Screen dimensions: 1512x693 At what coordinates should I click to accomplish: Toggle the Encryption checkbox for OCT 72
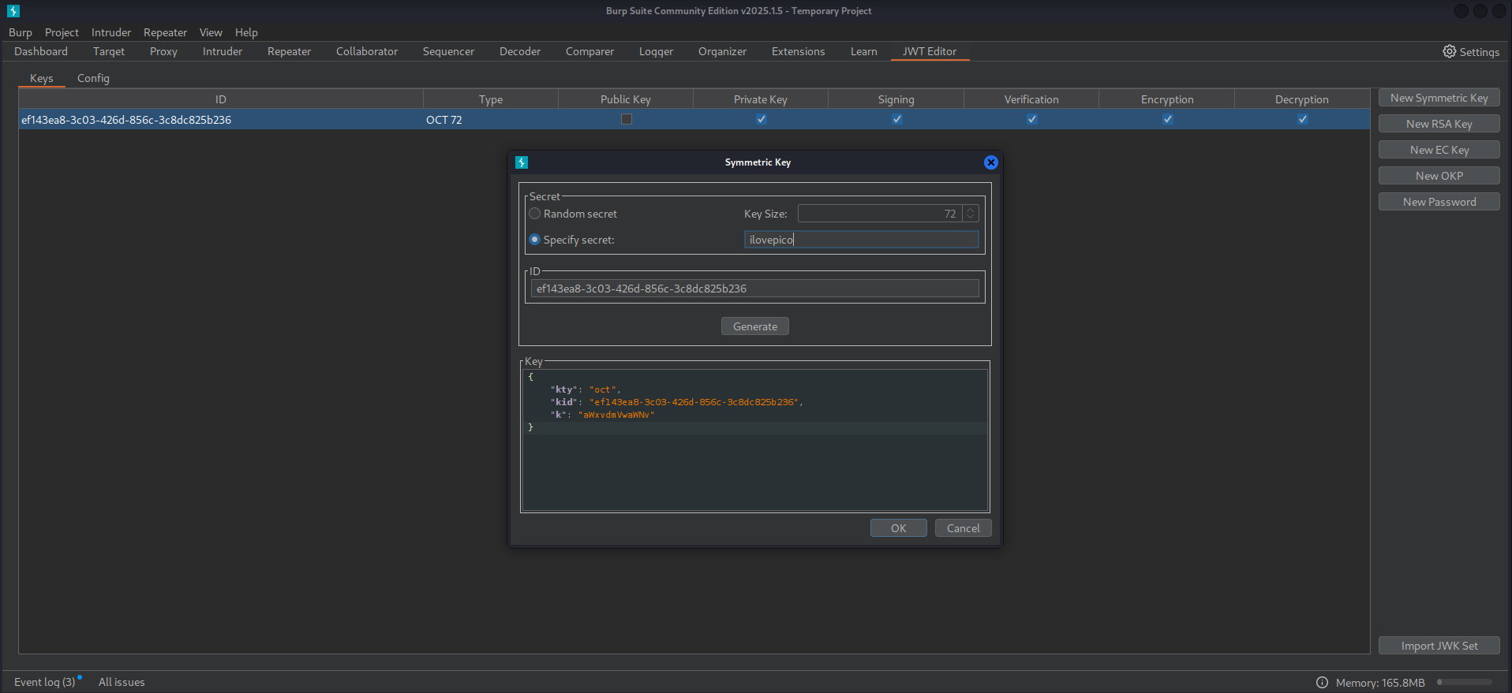1168,119
